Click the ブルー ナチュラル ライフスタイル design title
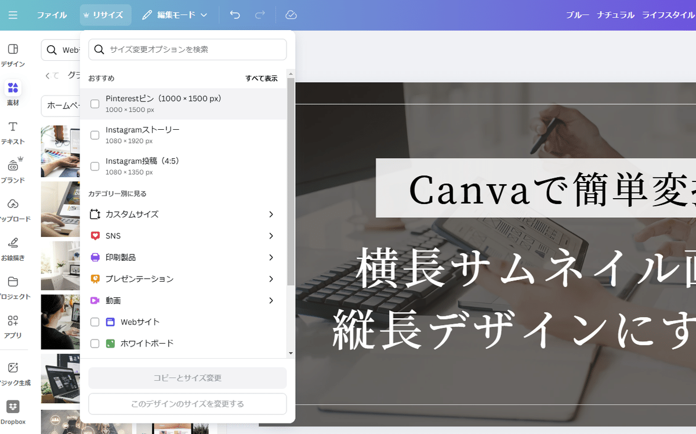 coord(630,15)
